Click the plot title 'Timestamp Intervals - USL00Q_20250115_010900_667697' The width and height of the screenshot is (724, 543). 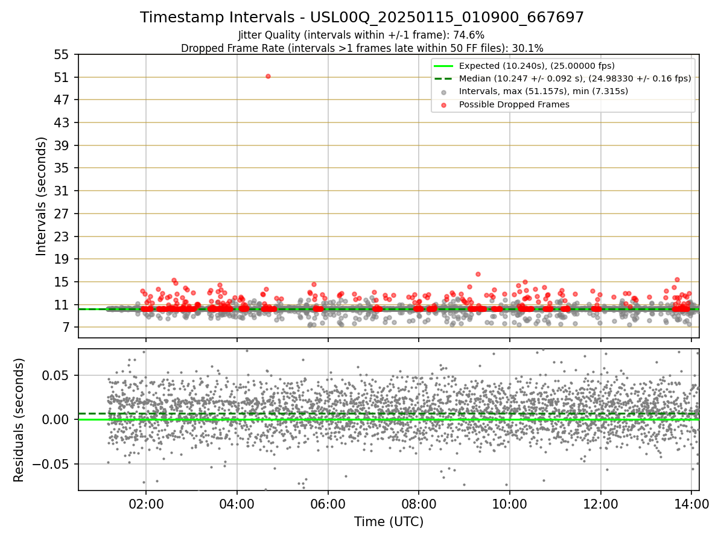click(x=362, y=17)
